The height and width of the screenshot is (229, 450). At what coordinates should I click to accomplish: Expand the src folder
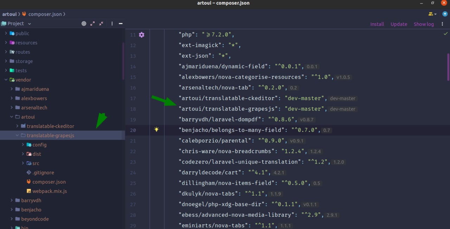point(23,163)
